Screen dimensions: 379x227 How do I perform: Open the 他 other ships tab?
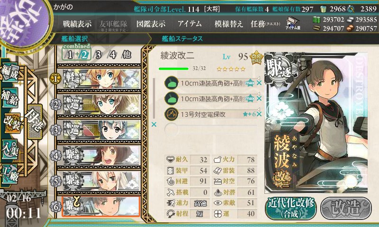point(126,54)
